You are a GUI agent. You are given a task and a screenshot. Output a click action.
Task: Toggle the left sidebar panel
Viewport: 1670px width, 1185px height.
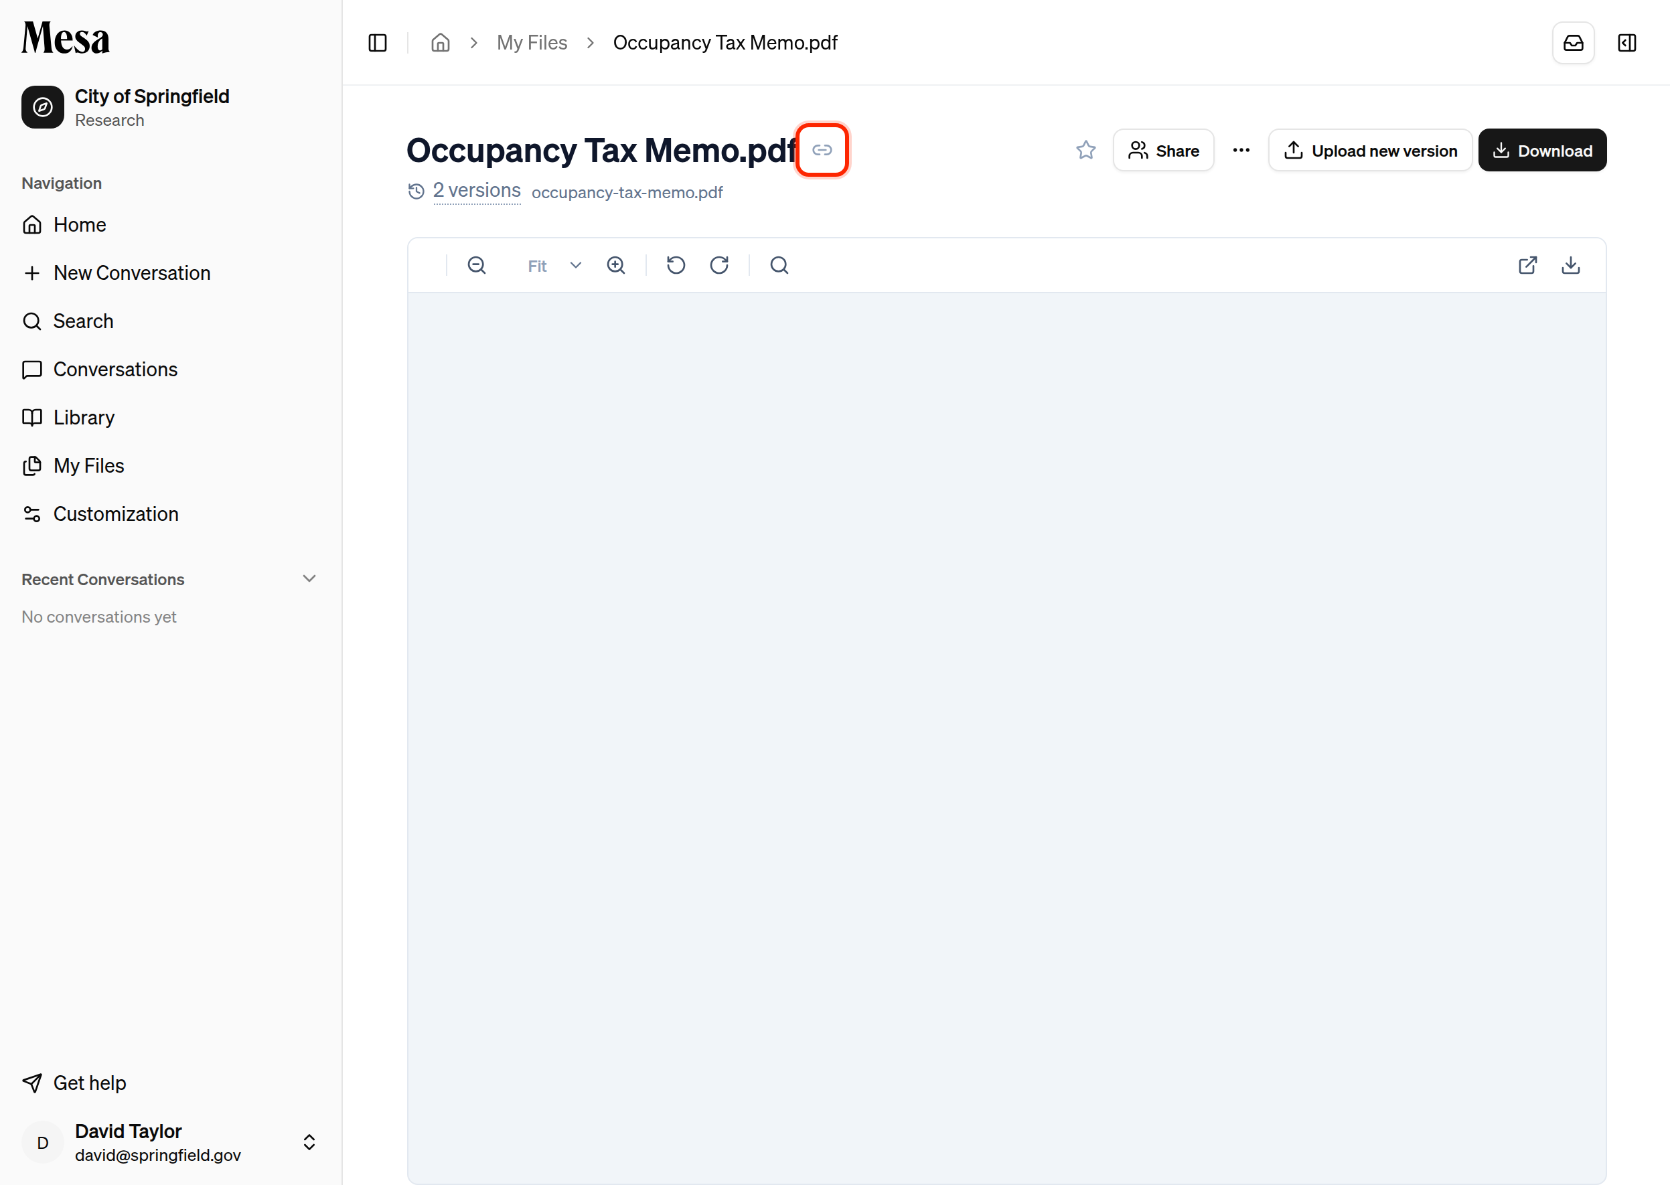(x=378, y=43)
